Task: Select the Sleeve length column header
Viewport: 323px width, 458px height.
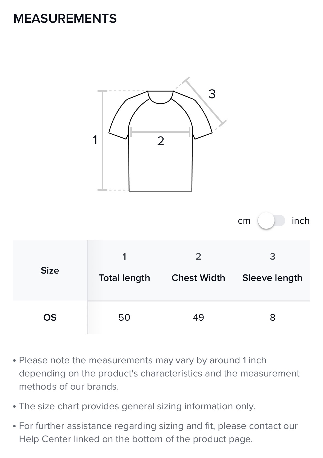Action: tap(272, 278)
